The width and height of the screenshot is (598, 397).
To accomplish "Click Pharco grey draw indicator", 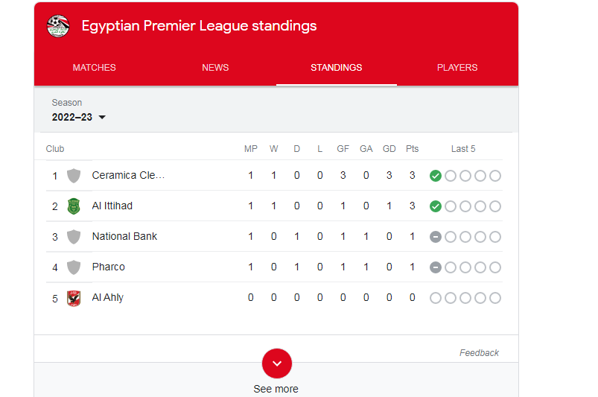I will 436,267.
